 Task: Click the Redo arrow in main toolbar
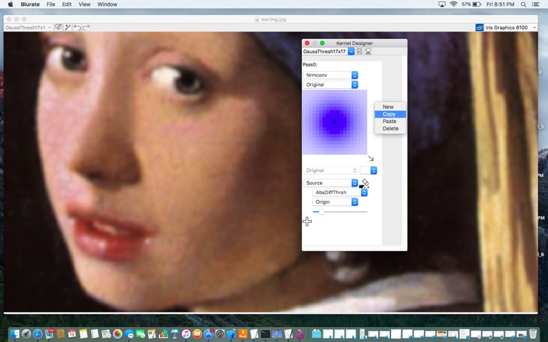click(x=86, y=27)
